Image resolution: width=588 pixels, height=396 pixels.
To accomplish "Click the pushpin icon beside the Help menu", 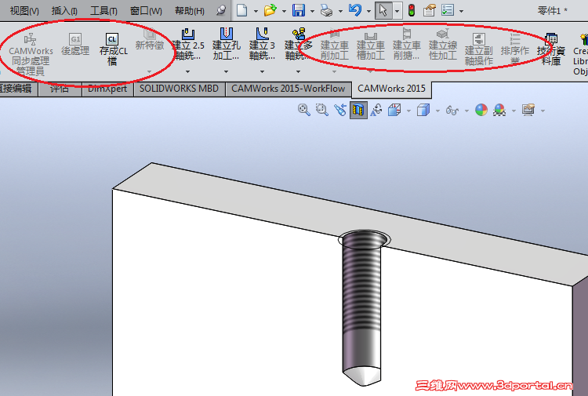I will [221, 10].
